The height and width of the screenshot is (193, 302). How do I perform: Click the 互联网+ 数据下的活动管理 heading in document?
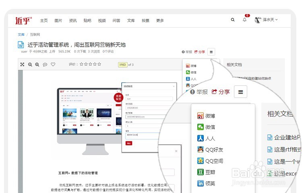(x=78, y=173)
